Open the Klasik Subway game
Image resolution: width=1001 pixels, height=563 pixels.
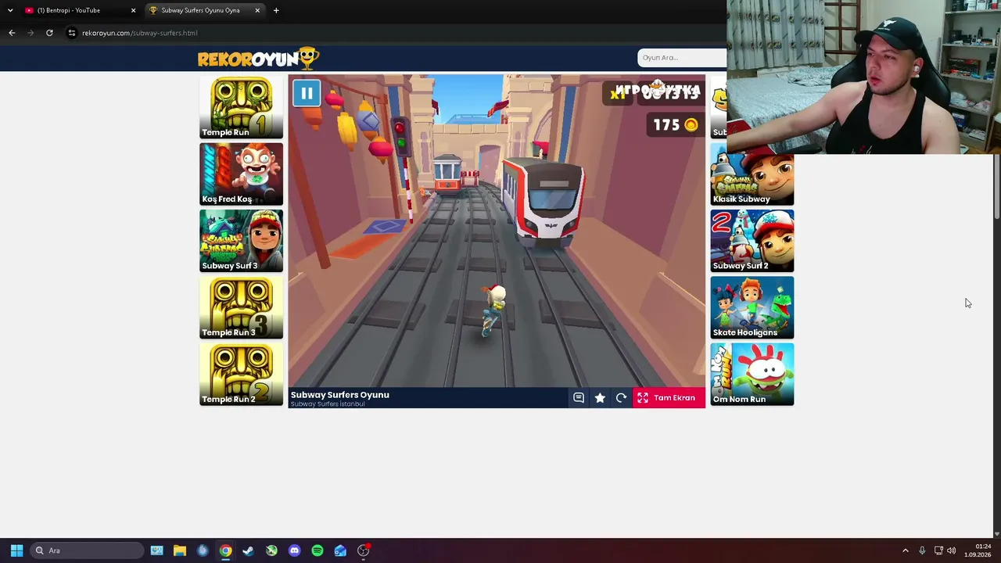(752, 174)
